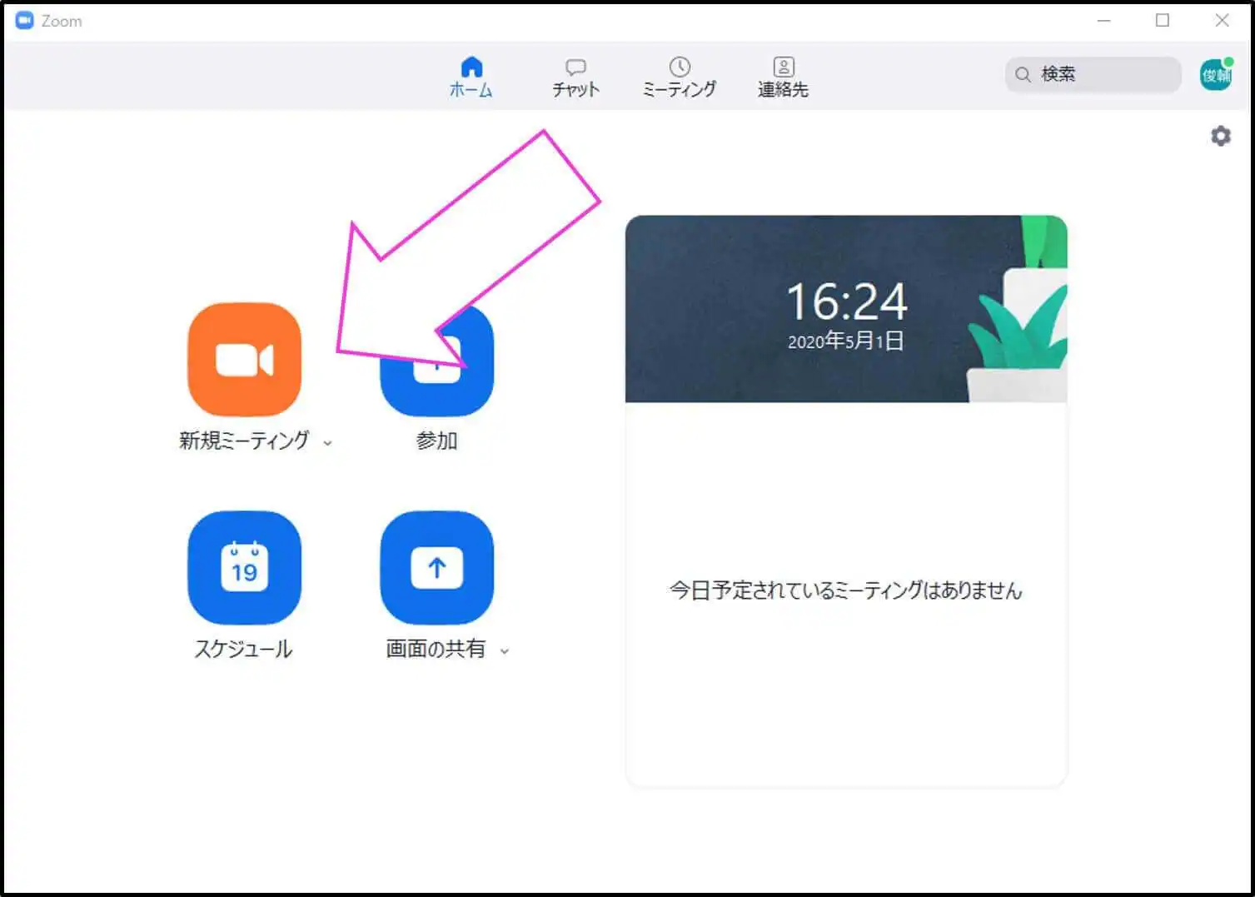
Task: Minimize the Zoom window
Action: click(1104, 21)
